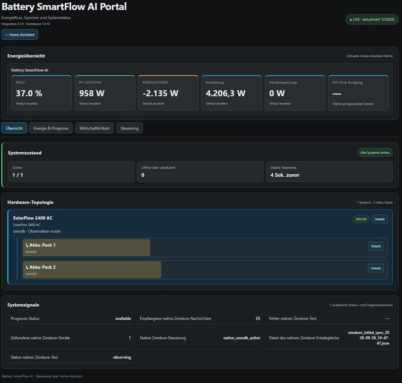The width and height of the screenshot is (402, 383).
Task: Click zensdk · Observation mode text
Action: (x=37, y=231)
